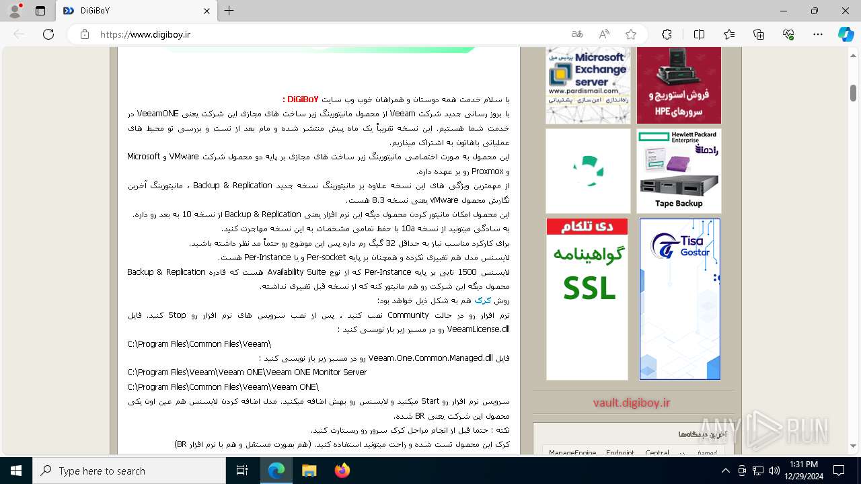Click the back navigation arrow
This screenshot has width=861, height=484.
point(19,34)
